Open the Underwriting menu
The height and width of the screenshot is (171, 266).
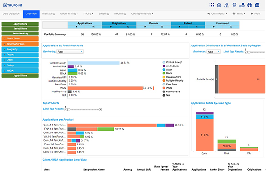(x=69, y=13)
